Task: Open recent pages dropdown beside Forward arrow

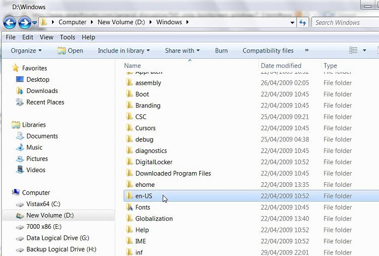Action: pyautogui.click(x=34, y=23)
